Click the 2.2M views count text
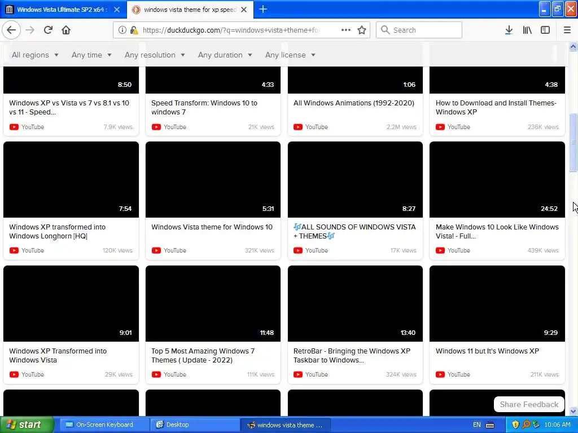578x433 pixels. point(401,127)
